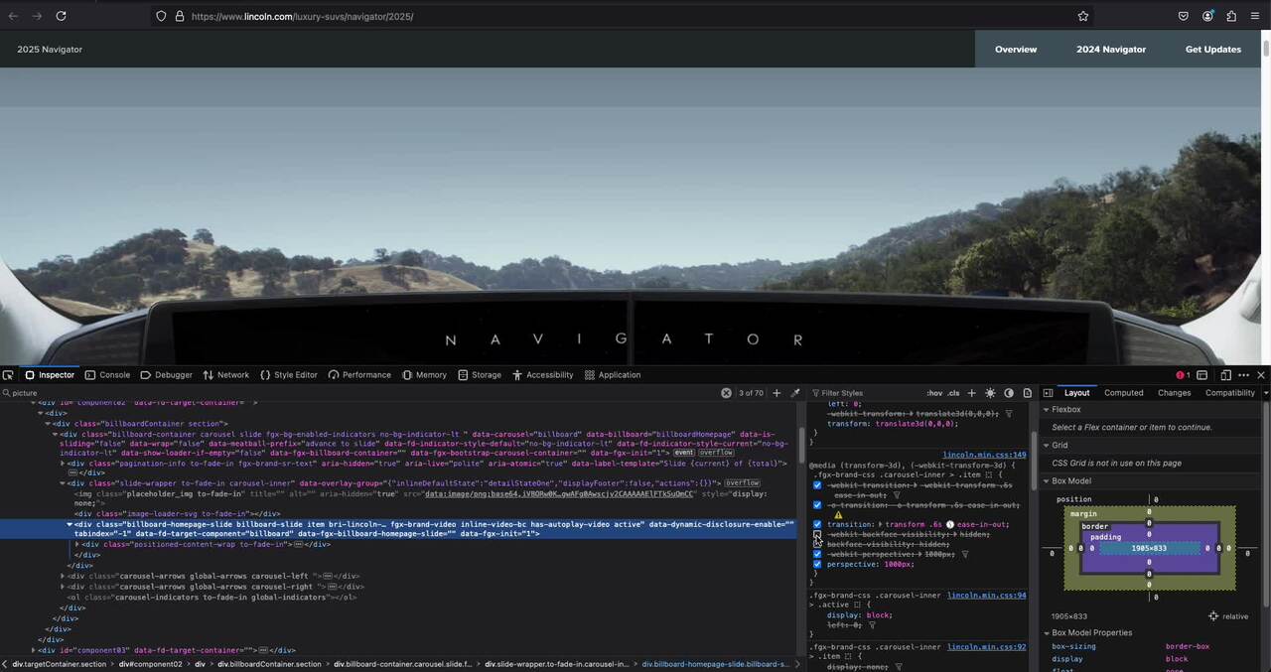Toggle the .cls classes panel
The image size is (1271, 672).
pyautogui.click(x=953, y=393)
